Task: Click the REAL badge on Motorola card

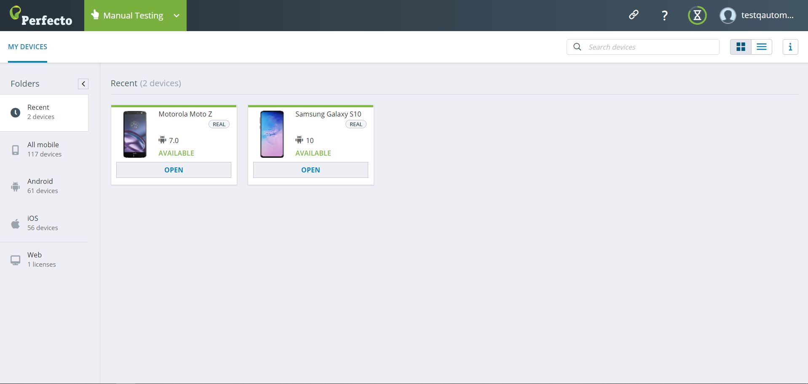Action: (x=219, y=124)
